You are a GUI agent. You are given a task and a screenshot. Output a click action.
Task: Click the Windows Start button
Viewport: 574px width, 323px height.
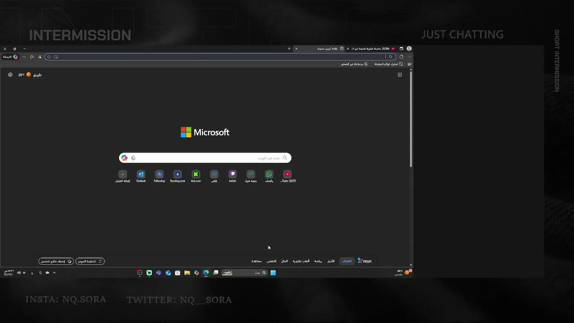[x=273, y=273]
